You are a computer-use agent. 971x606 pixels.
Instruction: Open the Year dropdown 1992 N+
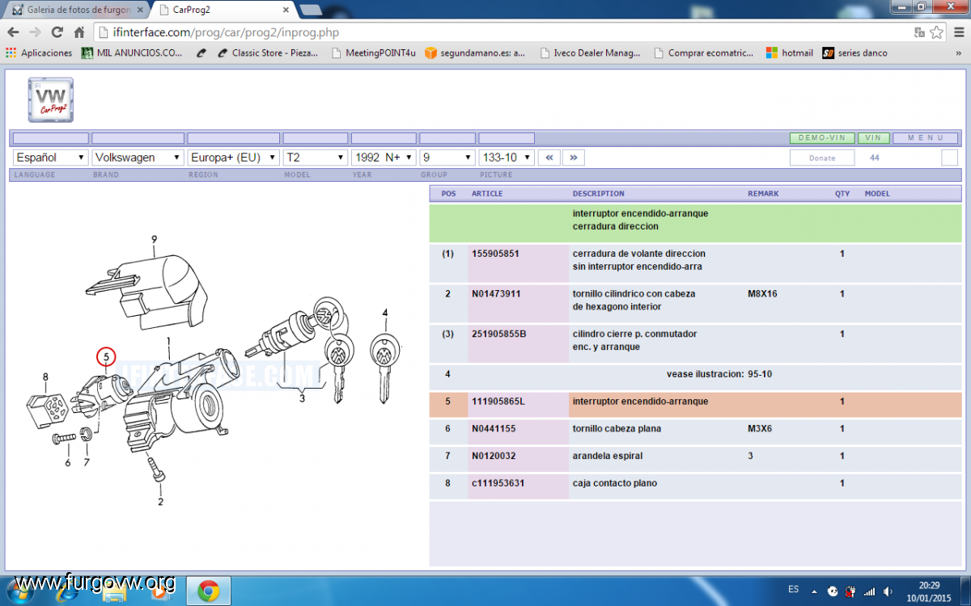(x=384, y=158)
